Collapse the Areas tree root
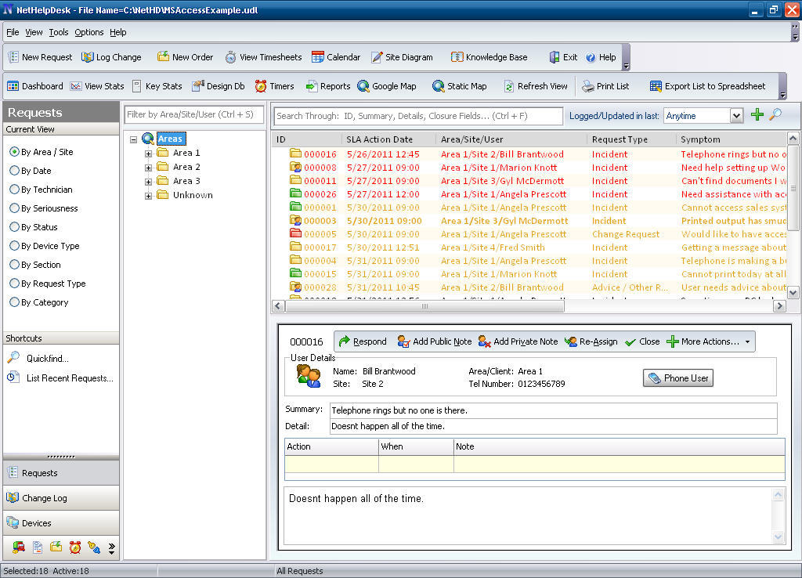The width and height of the screenshot is (802, 578). click(x=133, y=139)
